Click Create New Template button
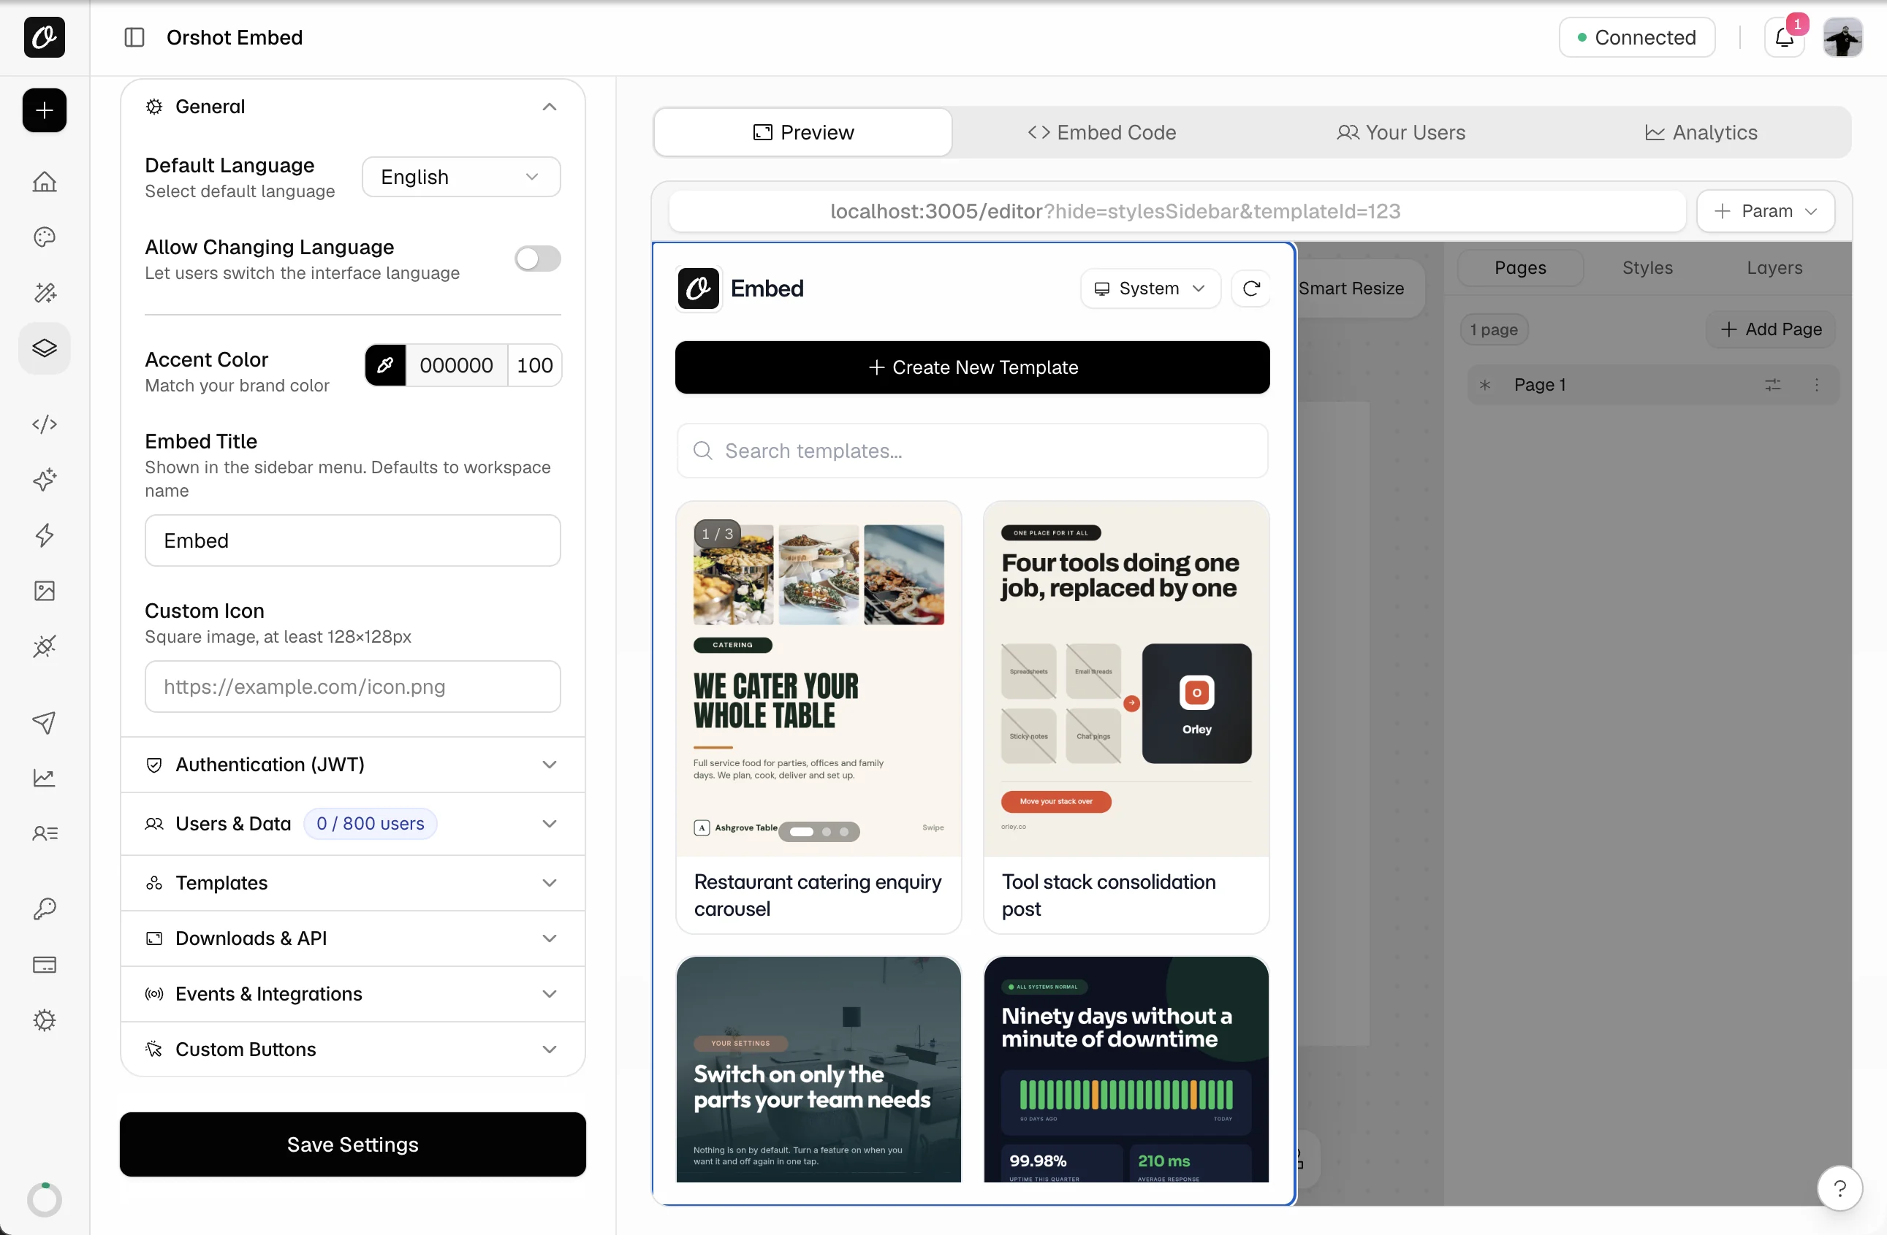The width and height of the screenshot is (1887, 1235). 972,367
